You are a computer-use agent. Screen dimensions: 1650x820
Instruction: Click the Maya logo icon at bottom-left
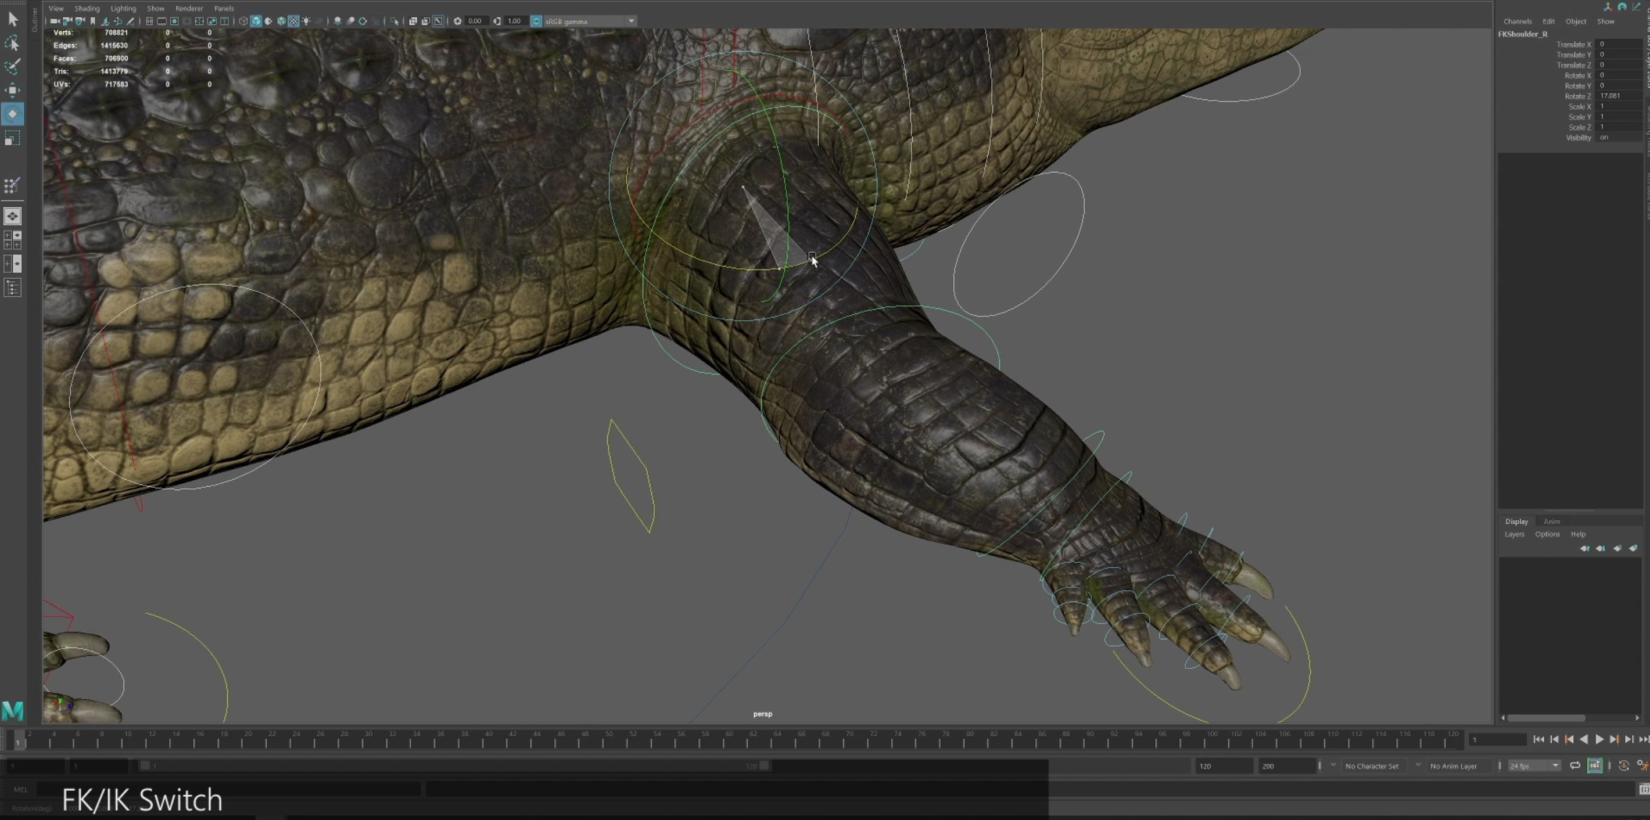click(x=13, y=711)
